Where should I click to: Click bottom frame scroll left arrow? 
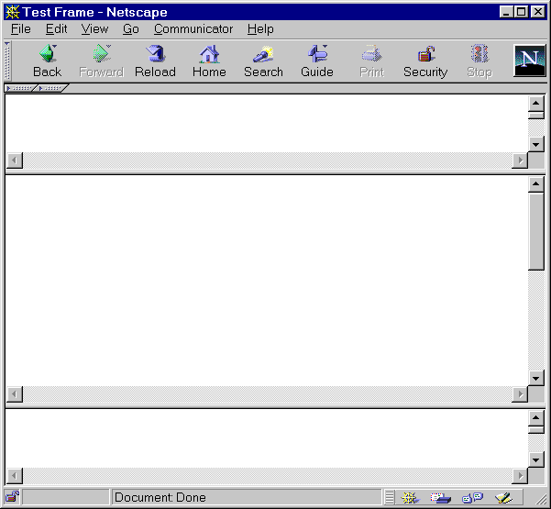[15, 476]
